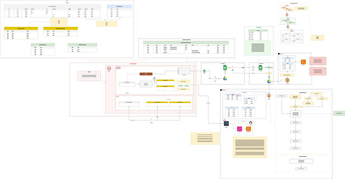The image size is (345, 179).
Task: Click the upper pink note with folded corner
Action: coord(318,61)
